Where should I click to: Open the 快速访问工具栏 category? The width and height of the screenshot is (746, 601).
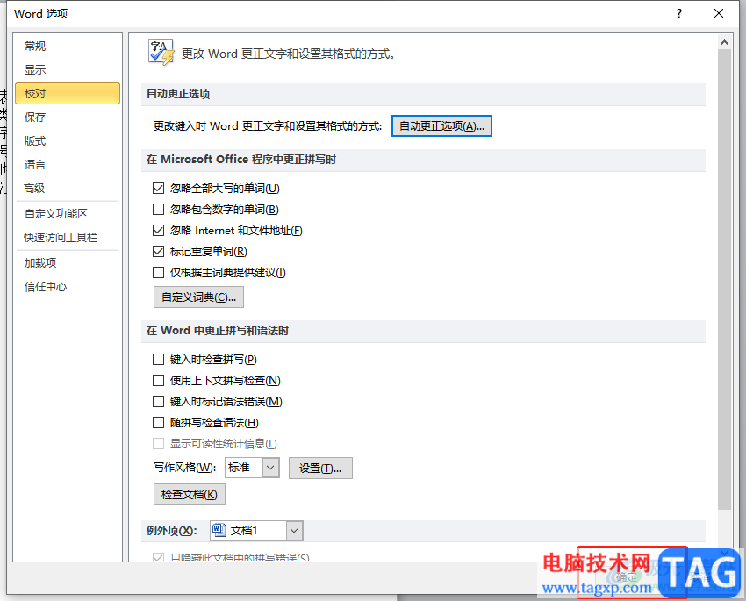pyautogui.click(x=67, y=237)
